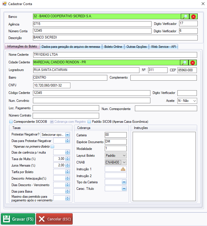Click the app icon in title bar
This screenshot has height=226, width=207.
click(4, 4)
